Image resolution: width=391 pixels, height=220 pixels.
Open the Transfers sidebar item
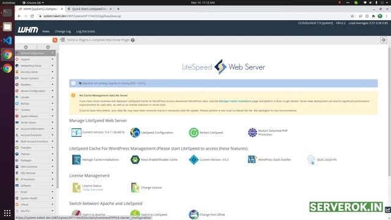pyautogui.click(x=35, y=148)
